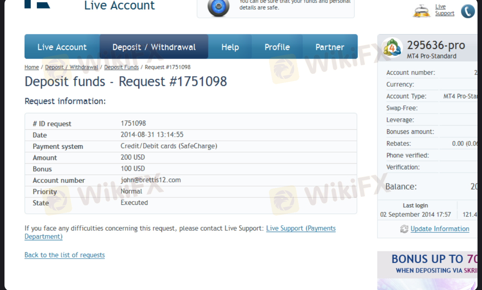
Task: Select the ID request value 1751098
Action: (x=133, y=123)
